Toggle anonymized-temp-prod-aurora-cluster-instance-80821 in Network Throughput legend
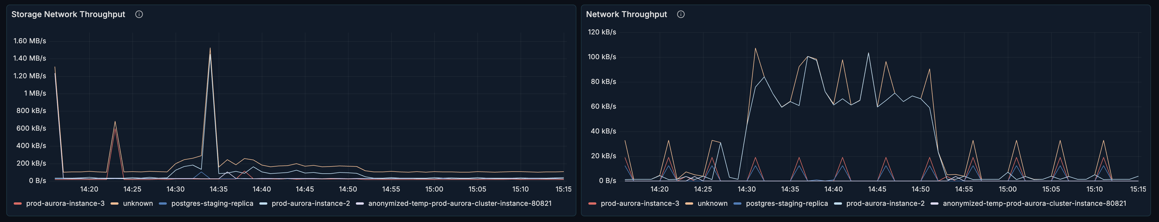 pos(1028,203)
